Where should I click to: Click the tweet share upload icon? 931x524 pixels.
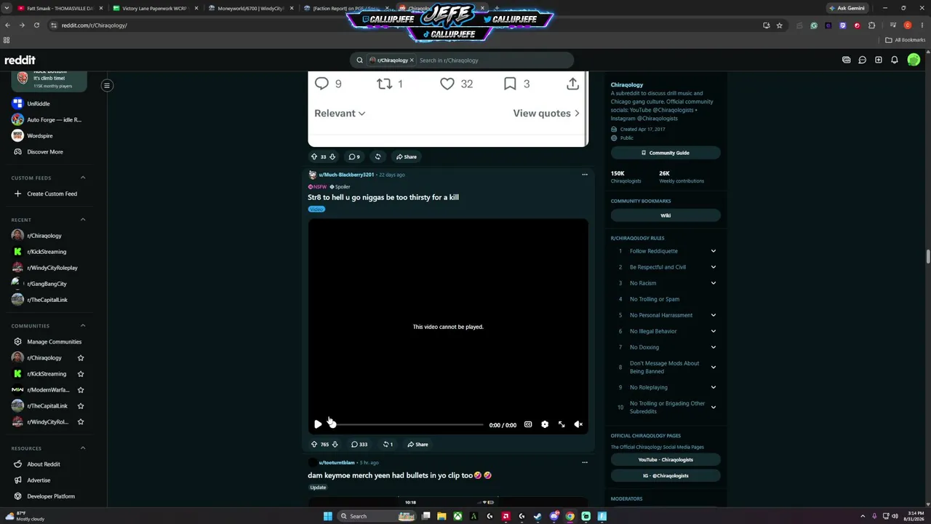point(573,84)
